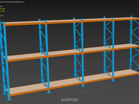Select the yellow statistic value ending '17.366'
The height and width of the screenshot is (104, 139).
click(2, 11)
